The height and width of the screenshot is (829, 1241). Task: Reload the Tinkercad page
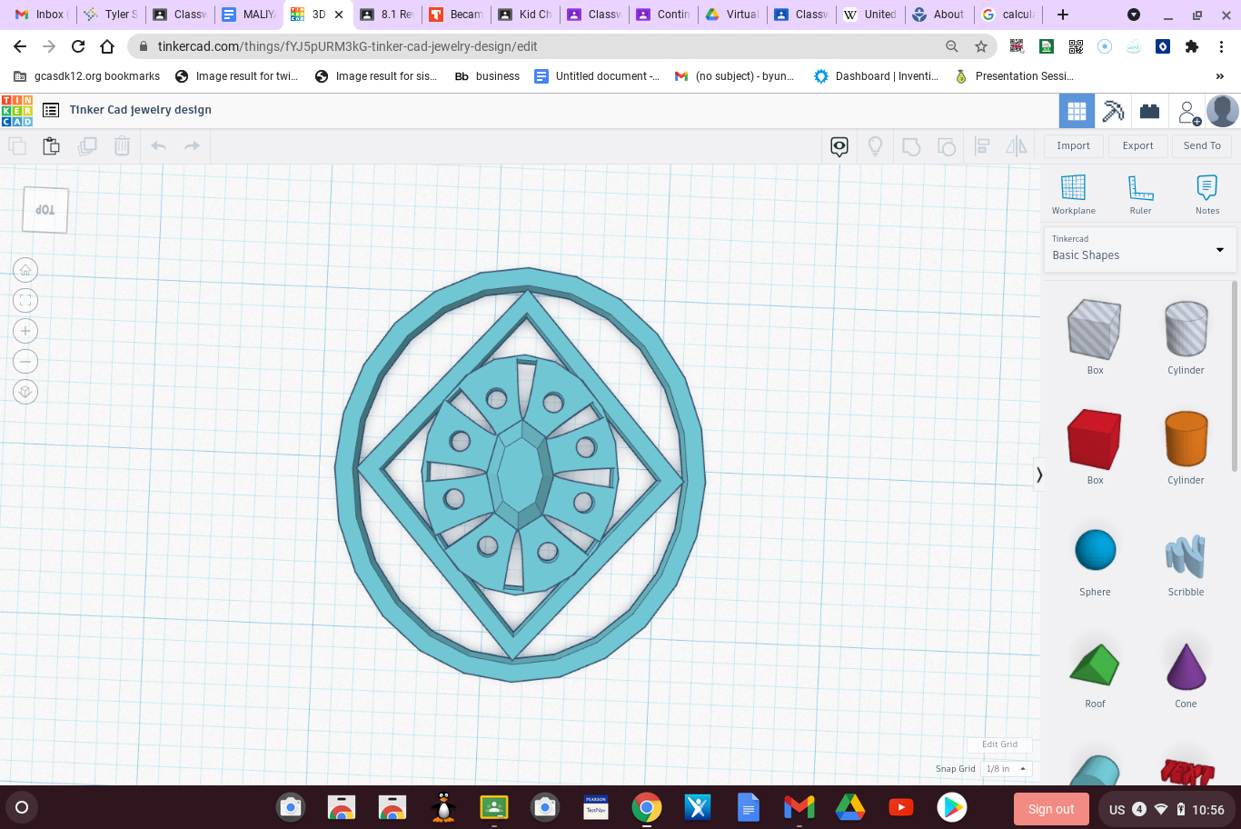pos(78,46)
